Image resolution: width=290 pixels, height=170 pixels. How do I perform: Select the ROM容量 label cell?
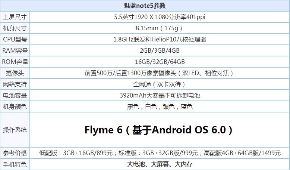point(15,62)
